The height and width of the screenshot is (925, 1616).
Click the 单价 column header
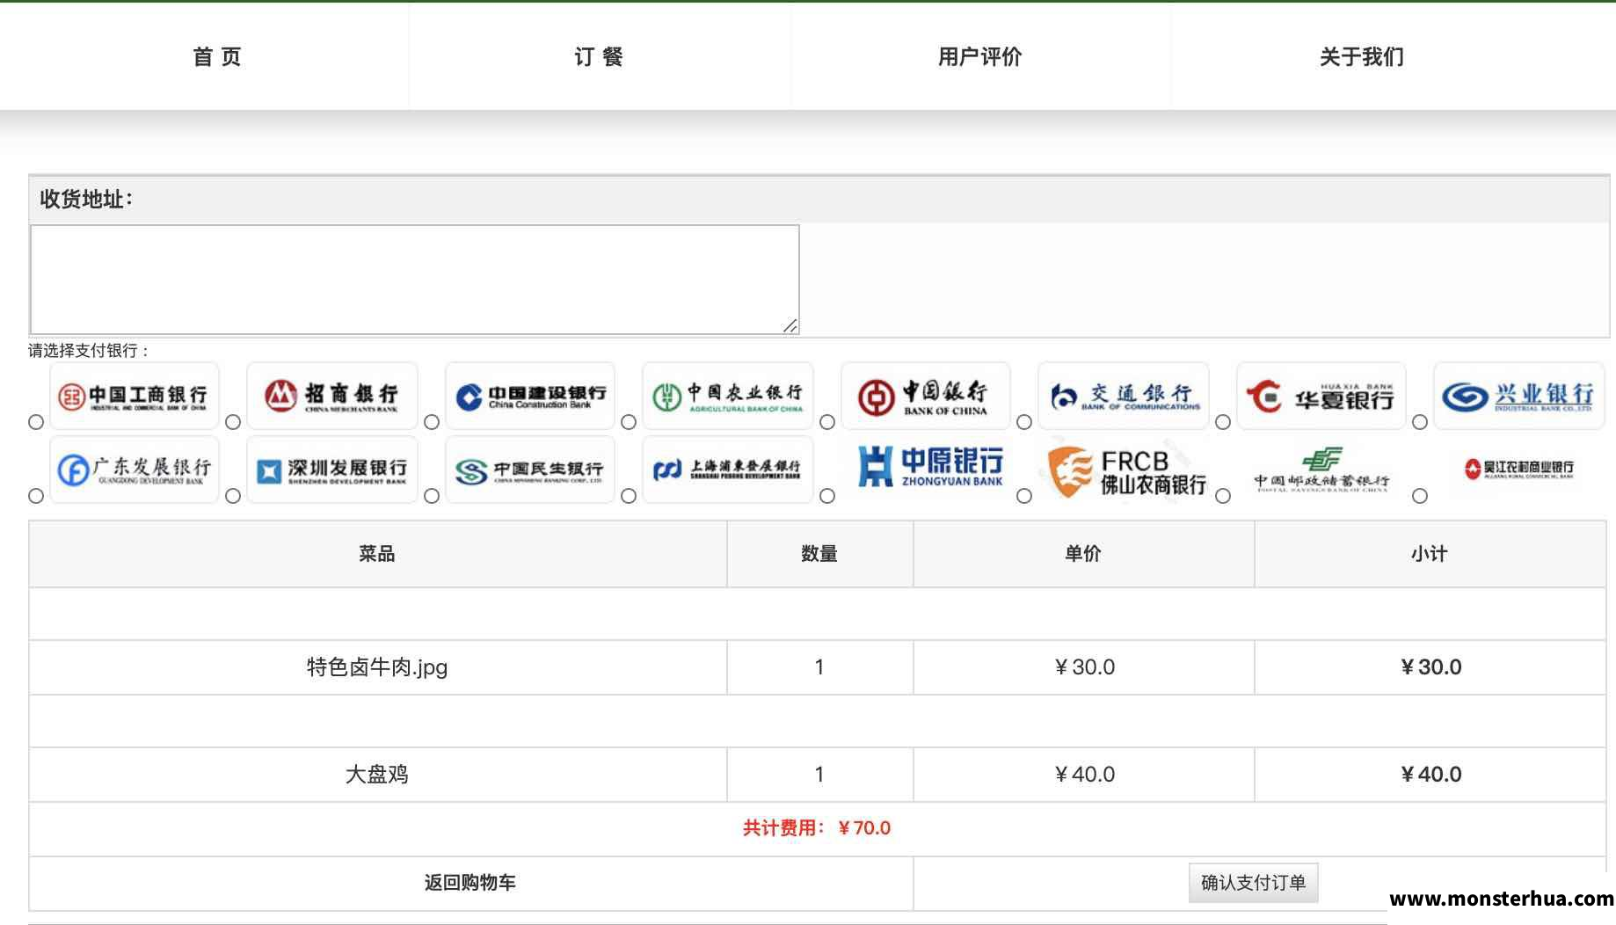coord(1083,554)
